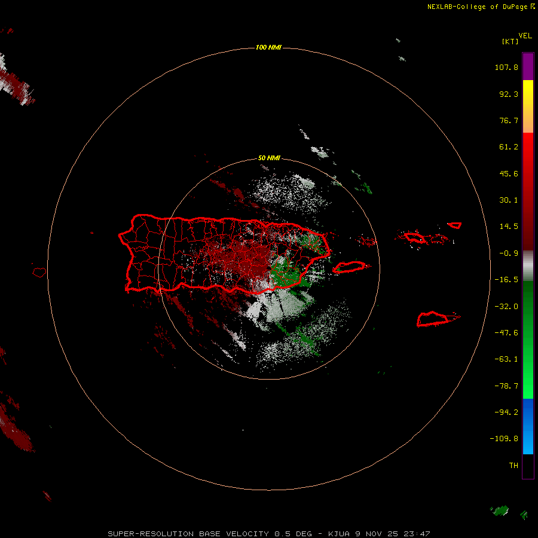538x538 pixels.
Task: Click the 50 NMI range ring label
Action: pyautogui.click(x=269, y=158)
